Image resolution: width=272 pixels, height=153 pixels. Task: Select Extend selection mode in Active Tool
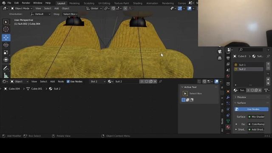coord(187,100)
